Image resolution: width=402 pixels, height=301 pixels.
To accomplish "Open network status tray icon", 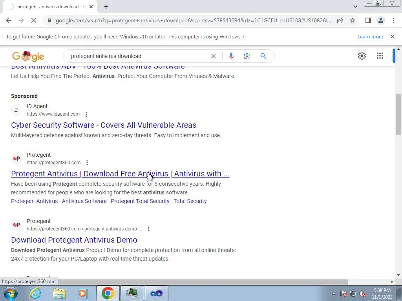I will pos(353,294).
